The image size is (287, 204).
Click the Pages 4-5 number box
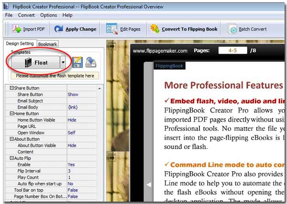pos(232,50)
